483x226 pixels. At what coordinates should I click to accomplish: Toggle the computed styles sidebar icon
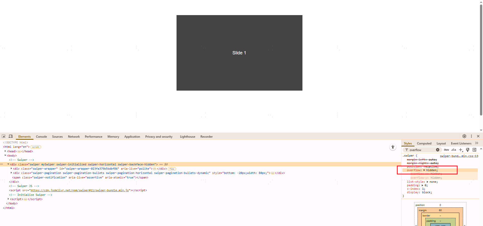coord(474,150)
